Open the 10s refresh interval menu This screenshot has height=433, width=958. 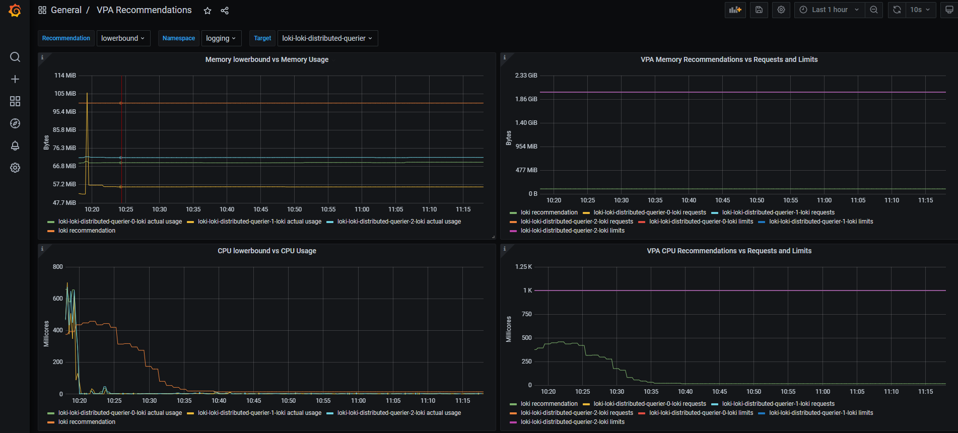click(x=920, y=10)
